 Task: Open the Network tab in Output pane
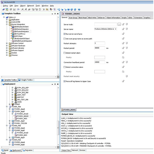pyautogui.click(x=75, y=150)
